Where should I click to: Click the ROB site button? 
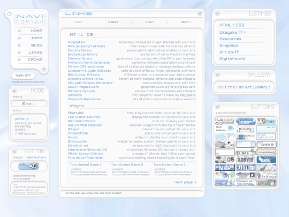224,160
